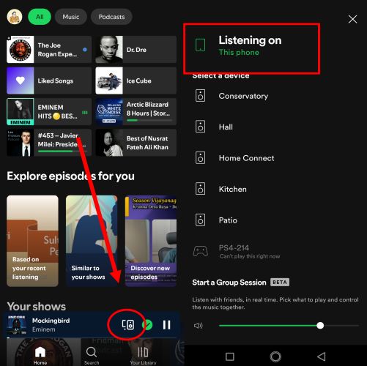Tap the Arctic Blizzard progress bar
This screenshot has height=366, width=367.
pyautogui.click(x=149, y=120)
